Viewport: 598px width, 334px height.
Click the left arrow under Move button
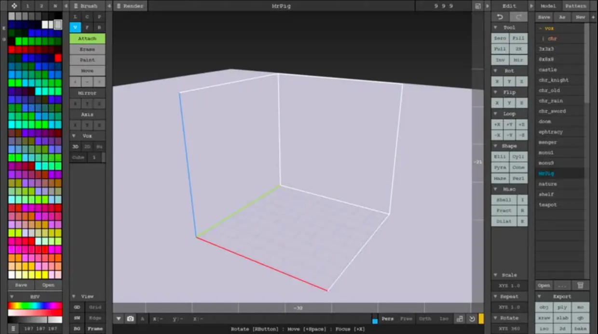(x=76, y=82)
